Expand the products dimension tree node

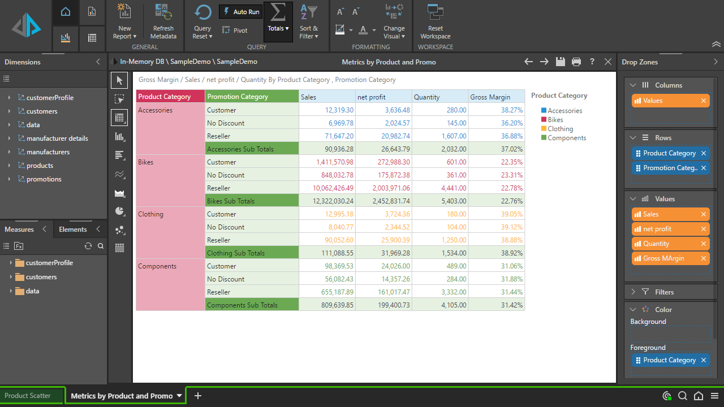coord(10,166)
